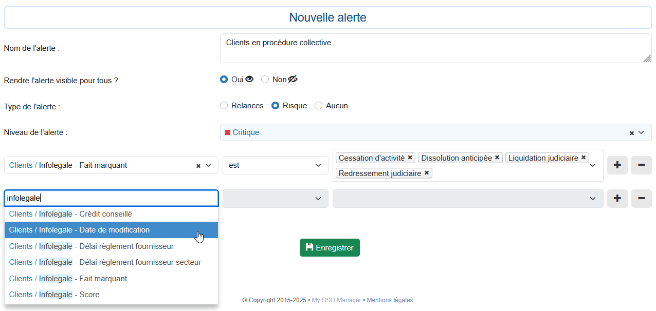Clear the "Critique" level using its x icon
656x311 pixels.
pos(631,132)
